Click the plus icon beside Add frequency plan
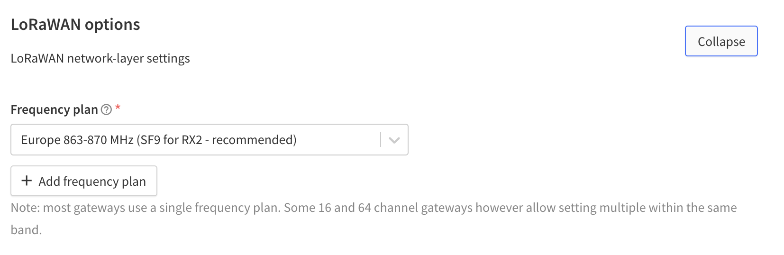Image resolution: width=784 pixels, height=255 pixels. tap(27, 181)
